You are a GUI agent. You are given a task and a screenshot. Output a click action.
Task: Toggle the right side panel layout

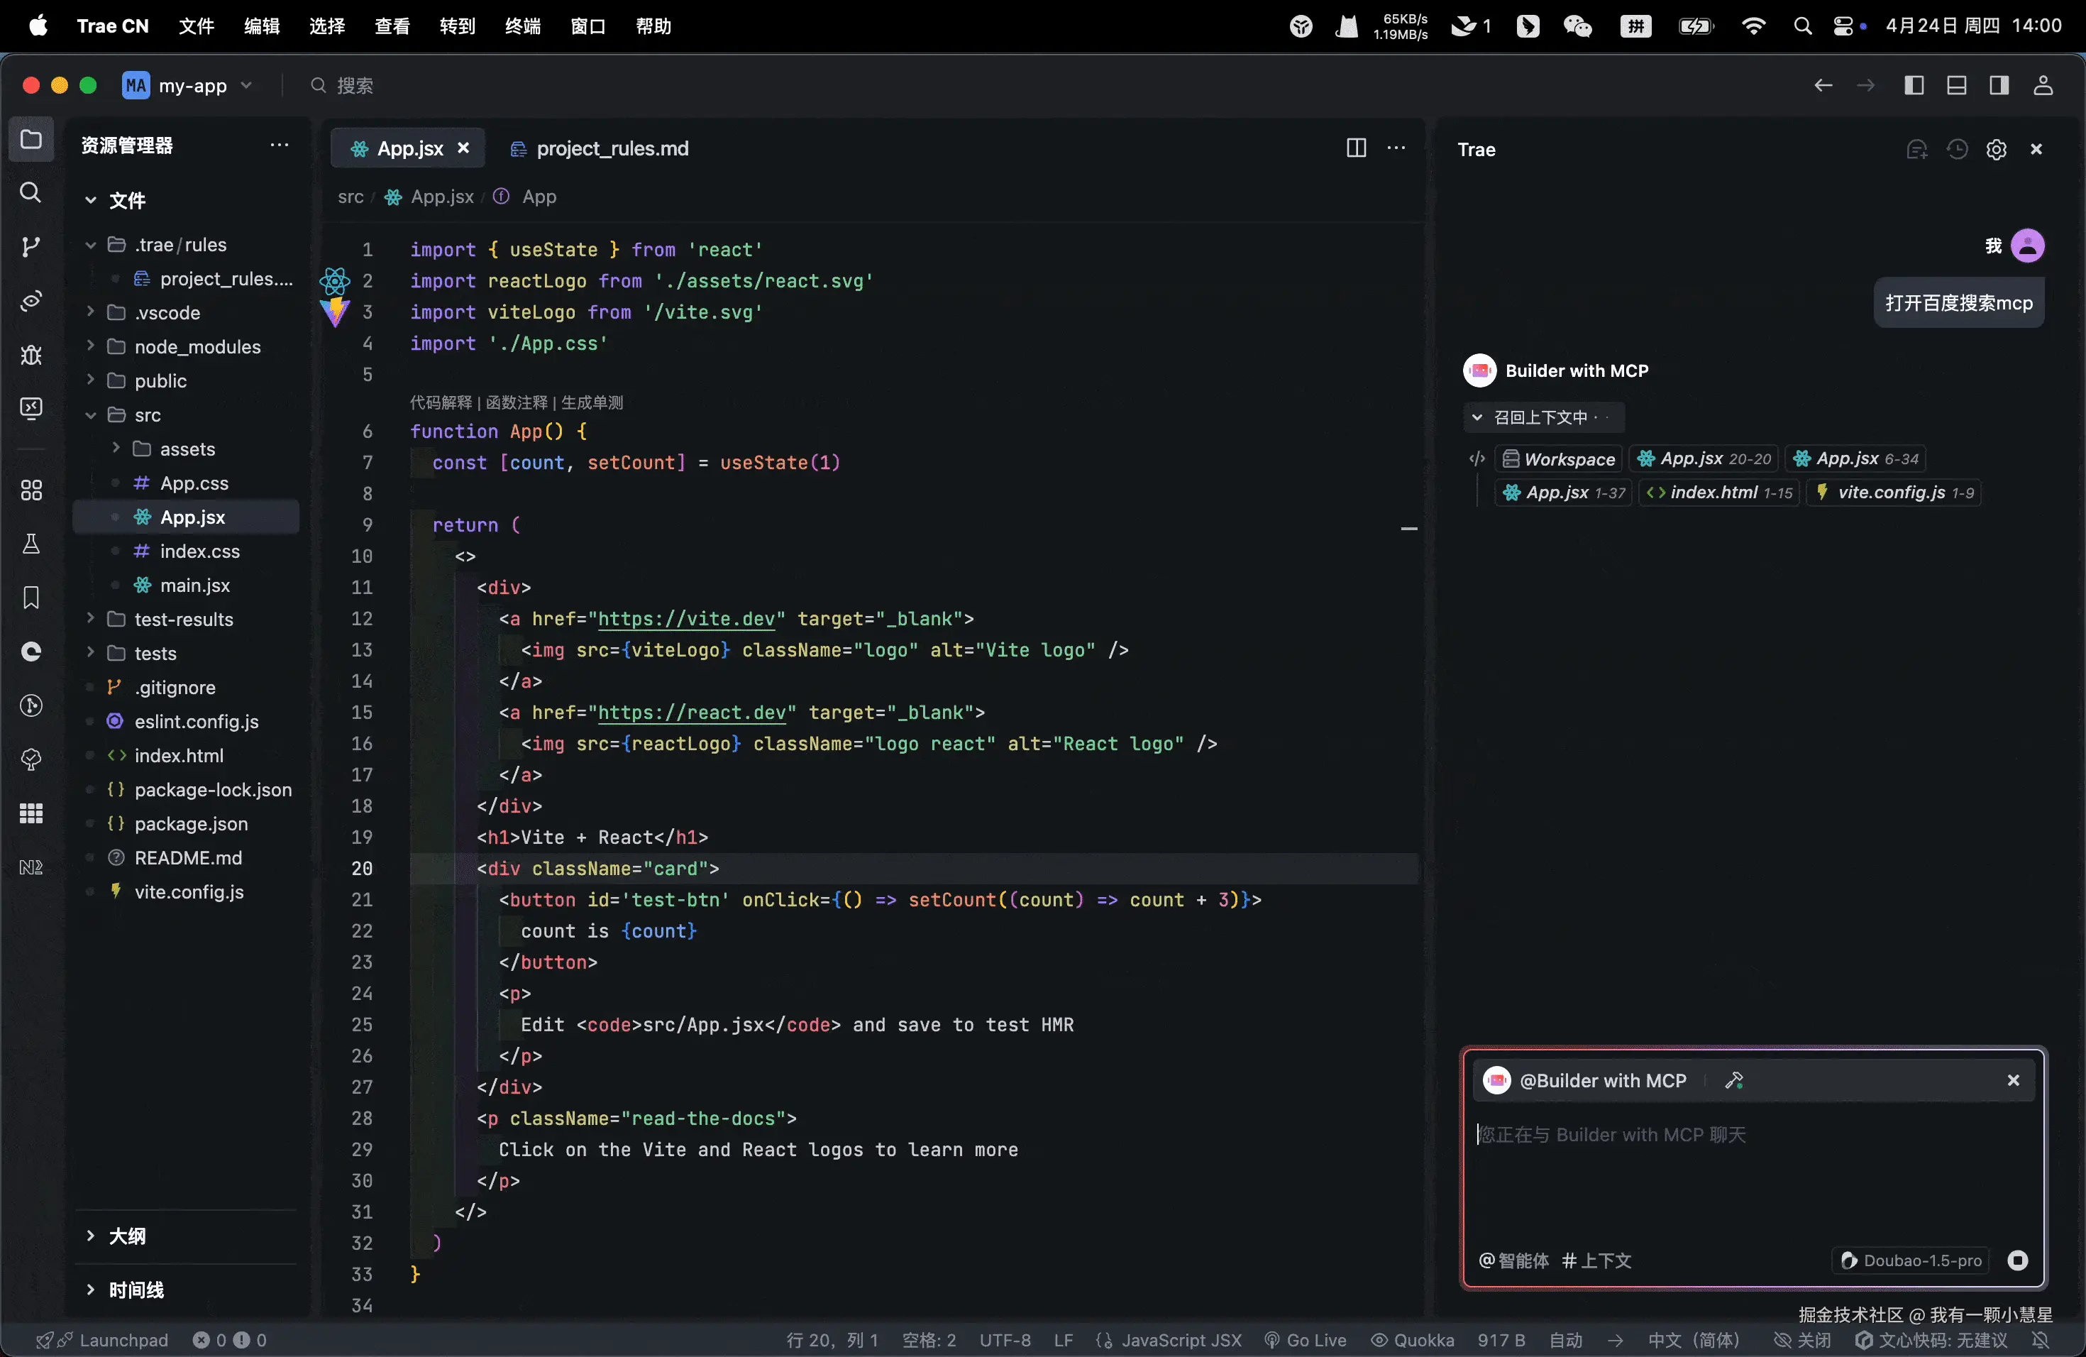(1998, 85)
